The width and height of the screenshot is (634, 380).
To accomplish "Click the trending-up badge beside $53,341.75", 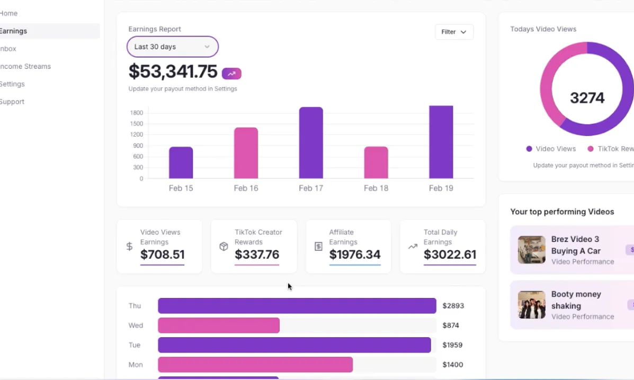I will 231,74.
